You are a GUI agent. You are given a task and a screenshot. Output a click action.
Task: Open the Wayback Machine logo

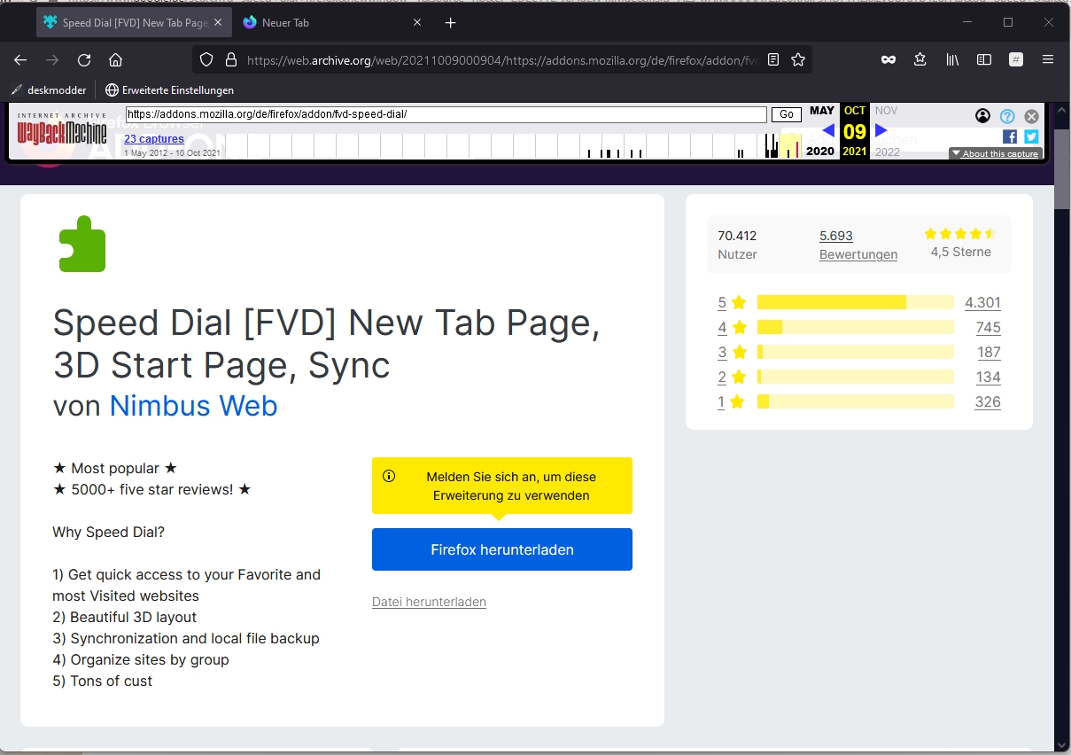(62, 131)
